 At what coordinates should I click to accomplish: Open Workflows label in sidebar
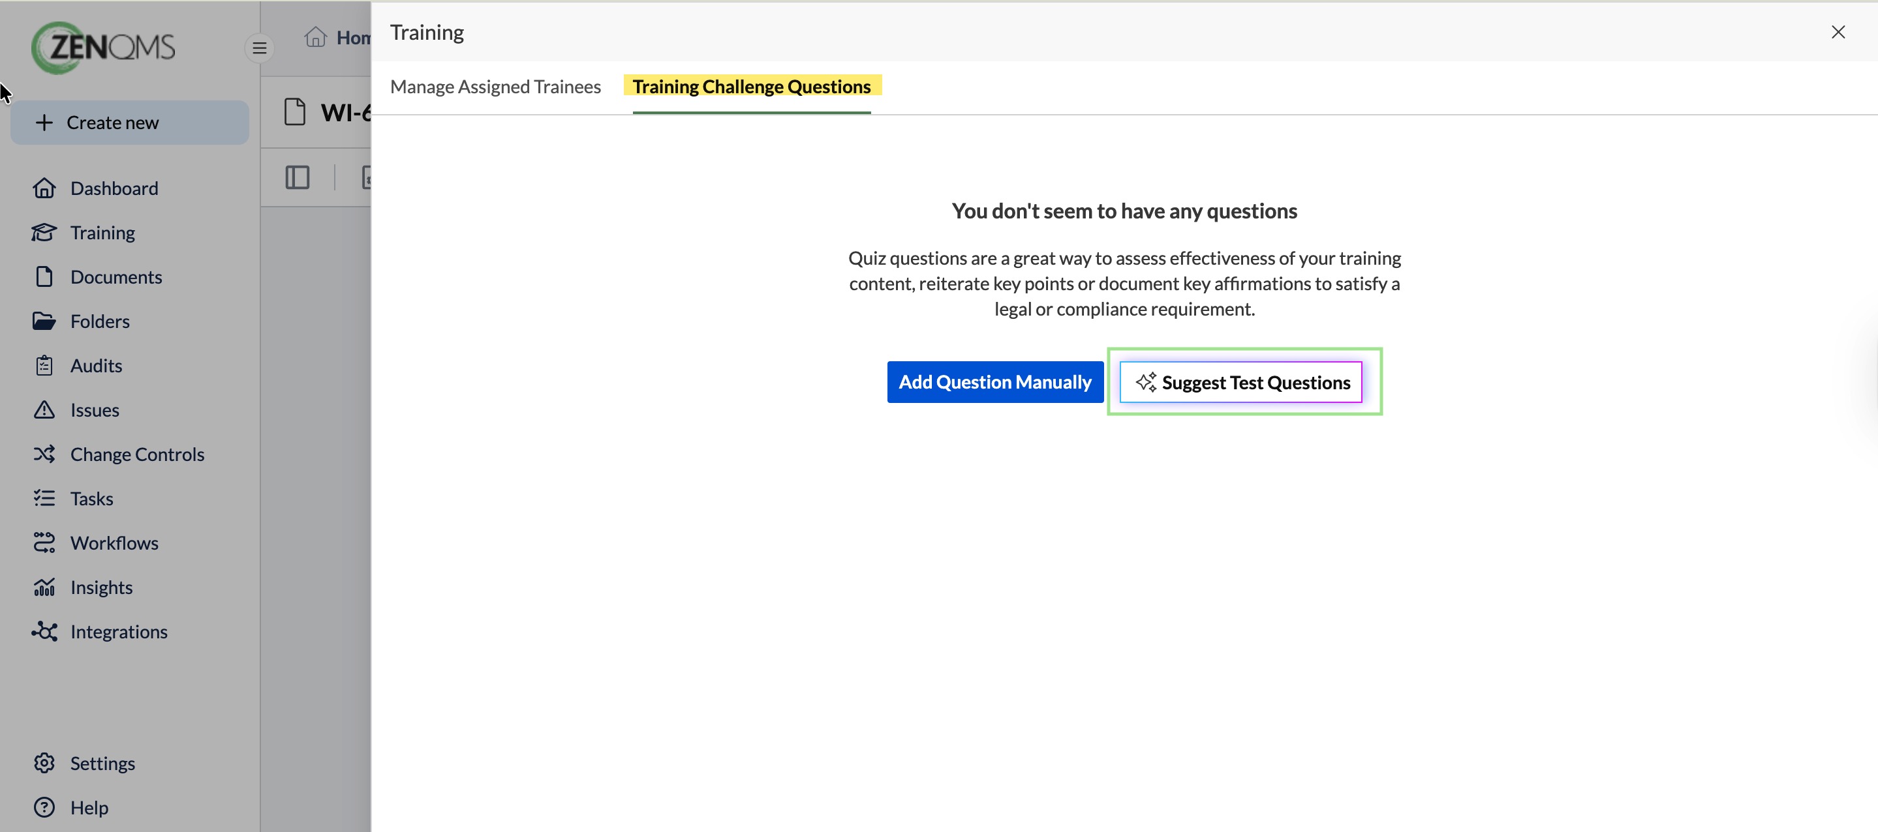114,544
